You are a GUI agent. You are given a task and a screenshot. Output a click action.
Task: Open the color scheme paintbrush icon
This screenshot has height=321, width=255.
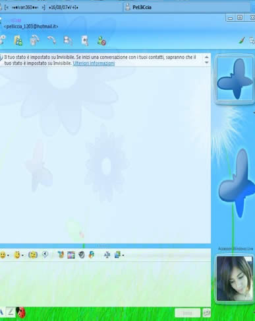tap(242, 40)
